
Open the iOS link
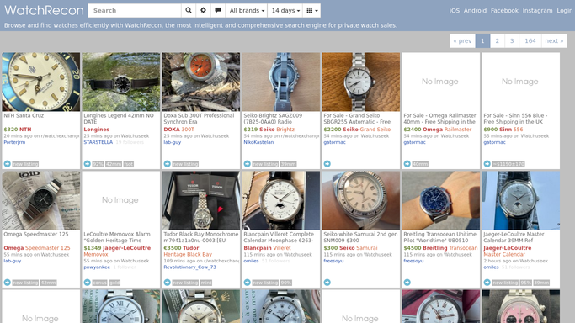[455, 11]
